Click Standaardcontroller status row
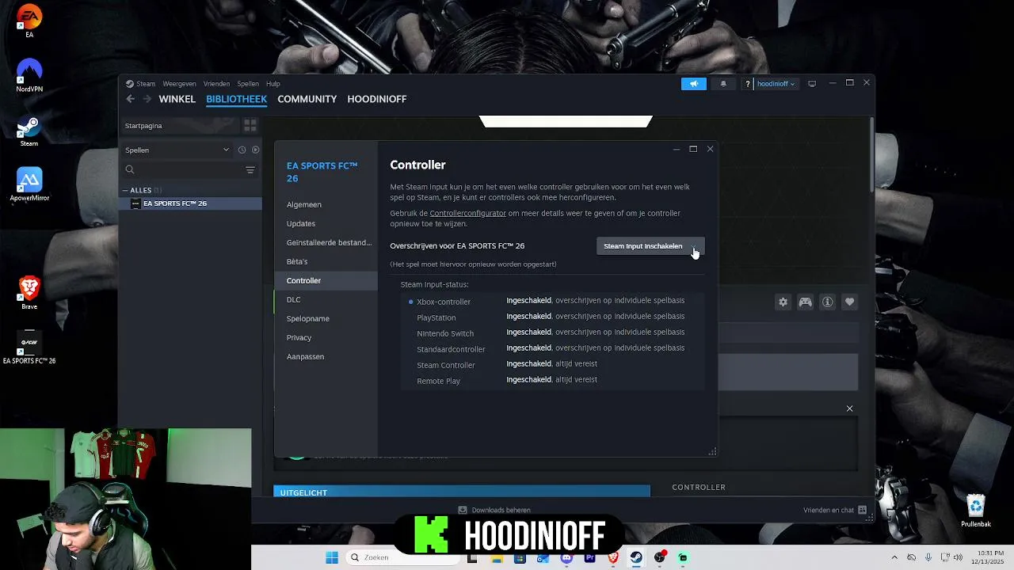The width and height of the screenshot is (1014, 570). pos(552,348)
